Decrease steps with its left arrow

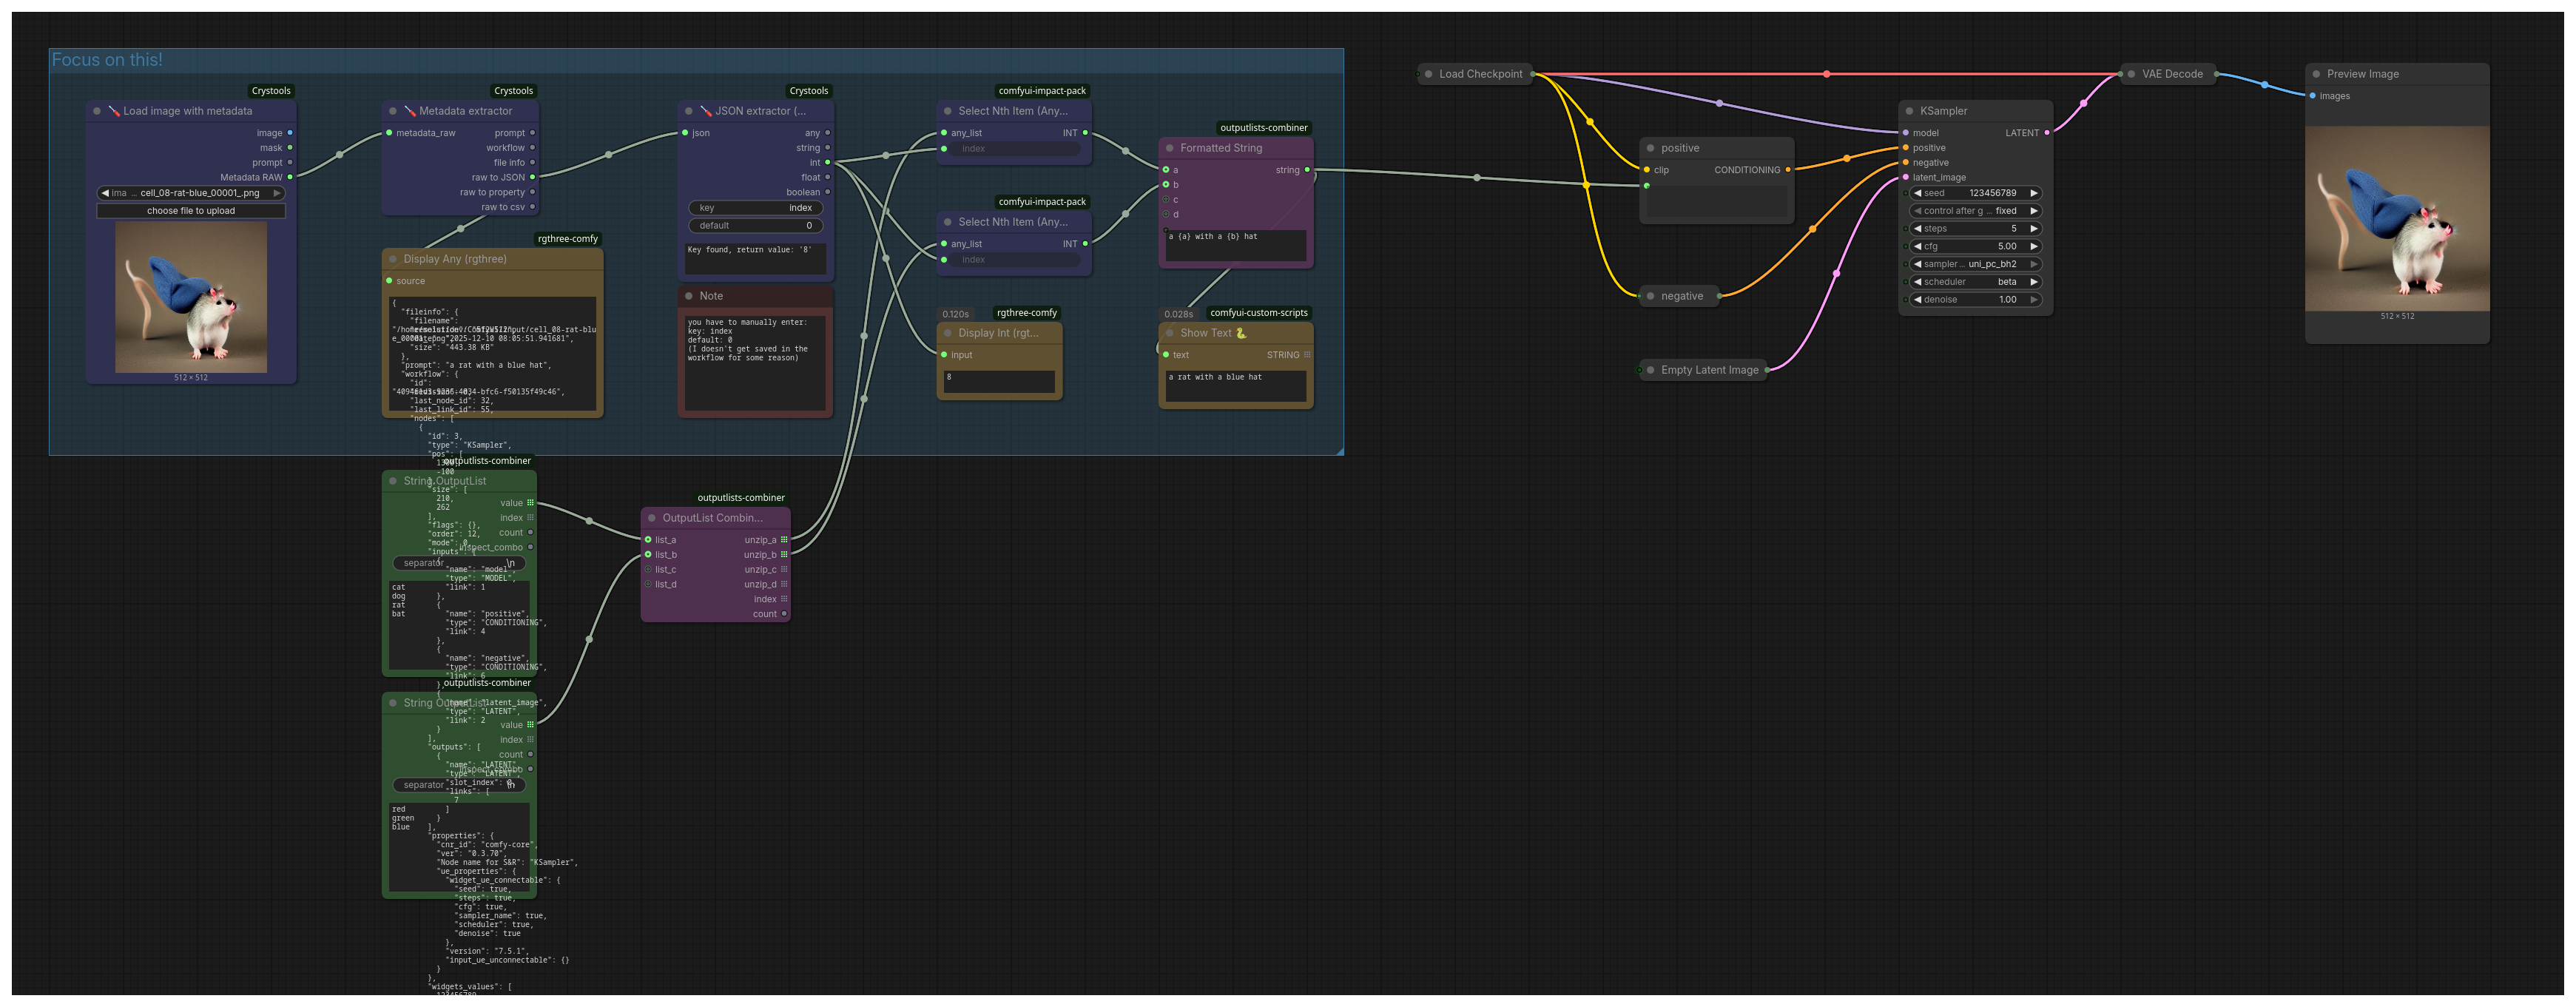point(1917,229)
